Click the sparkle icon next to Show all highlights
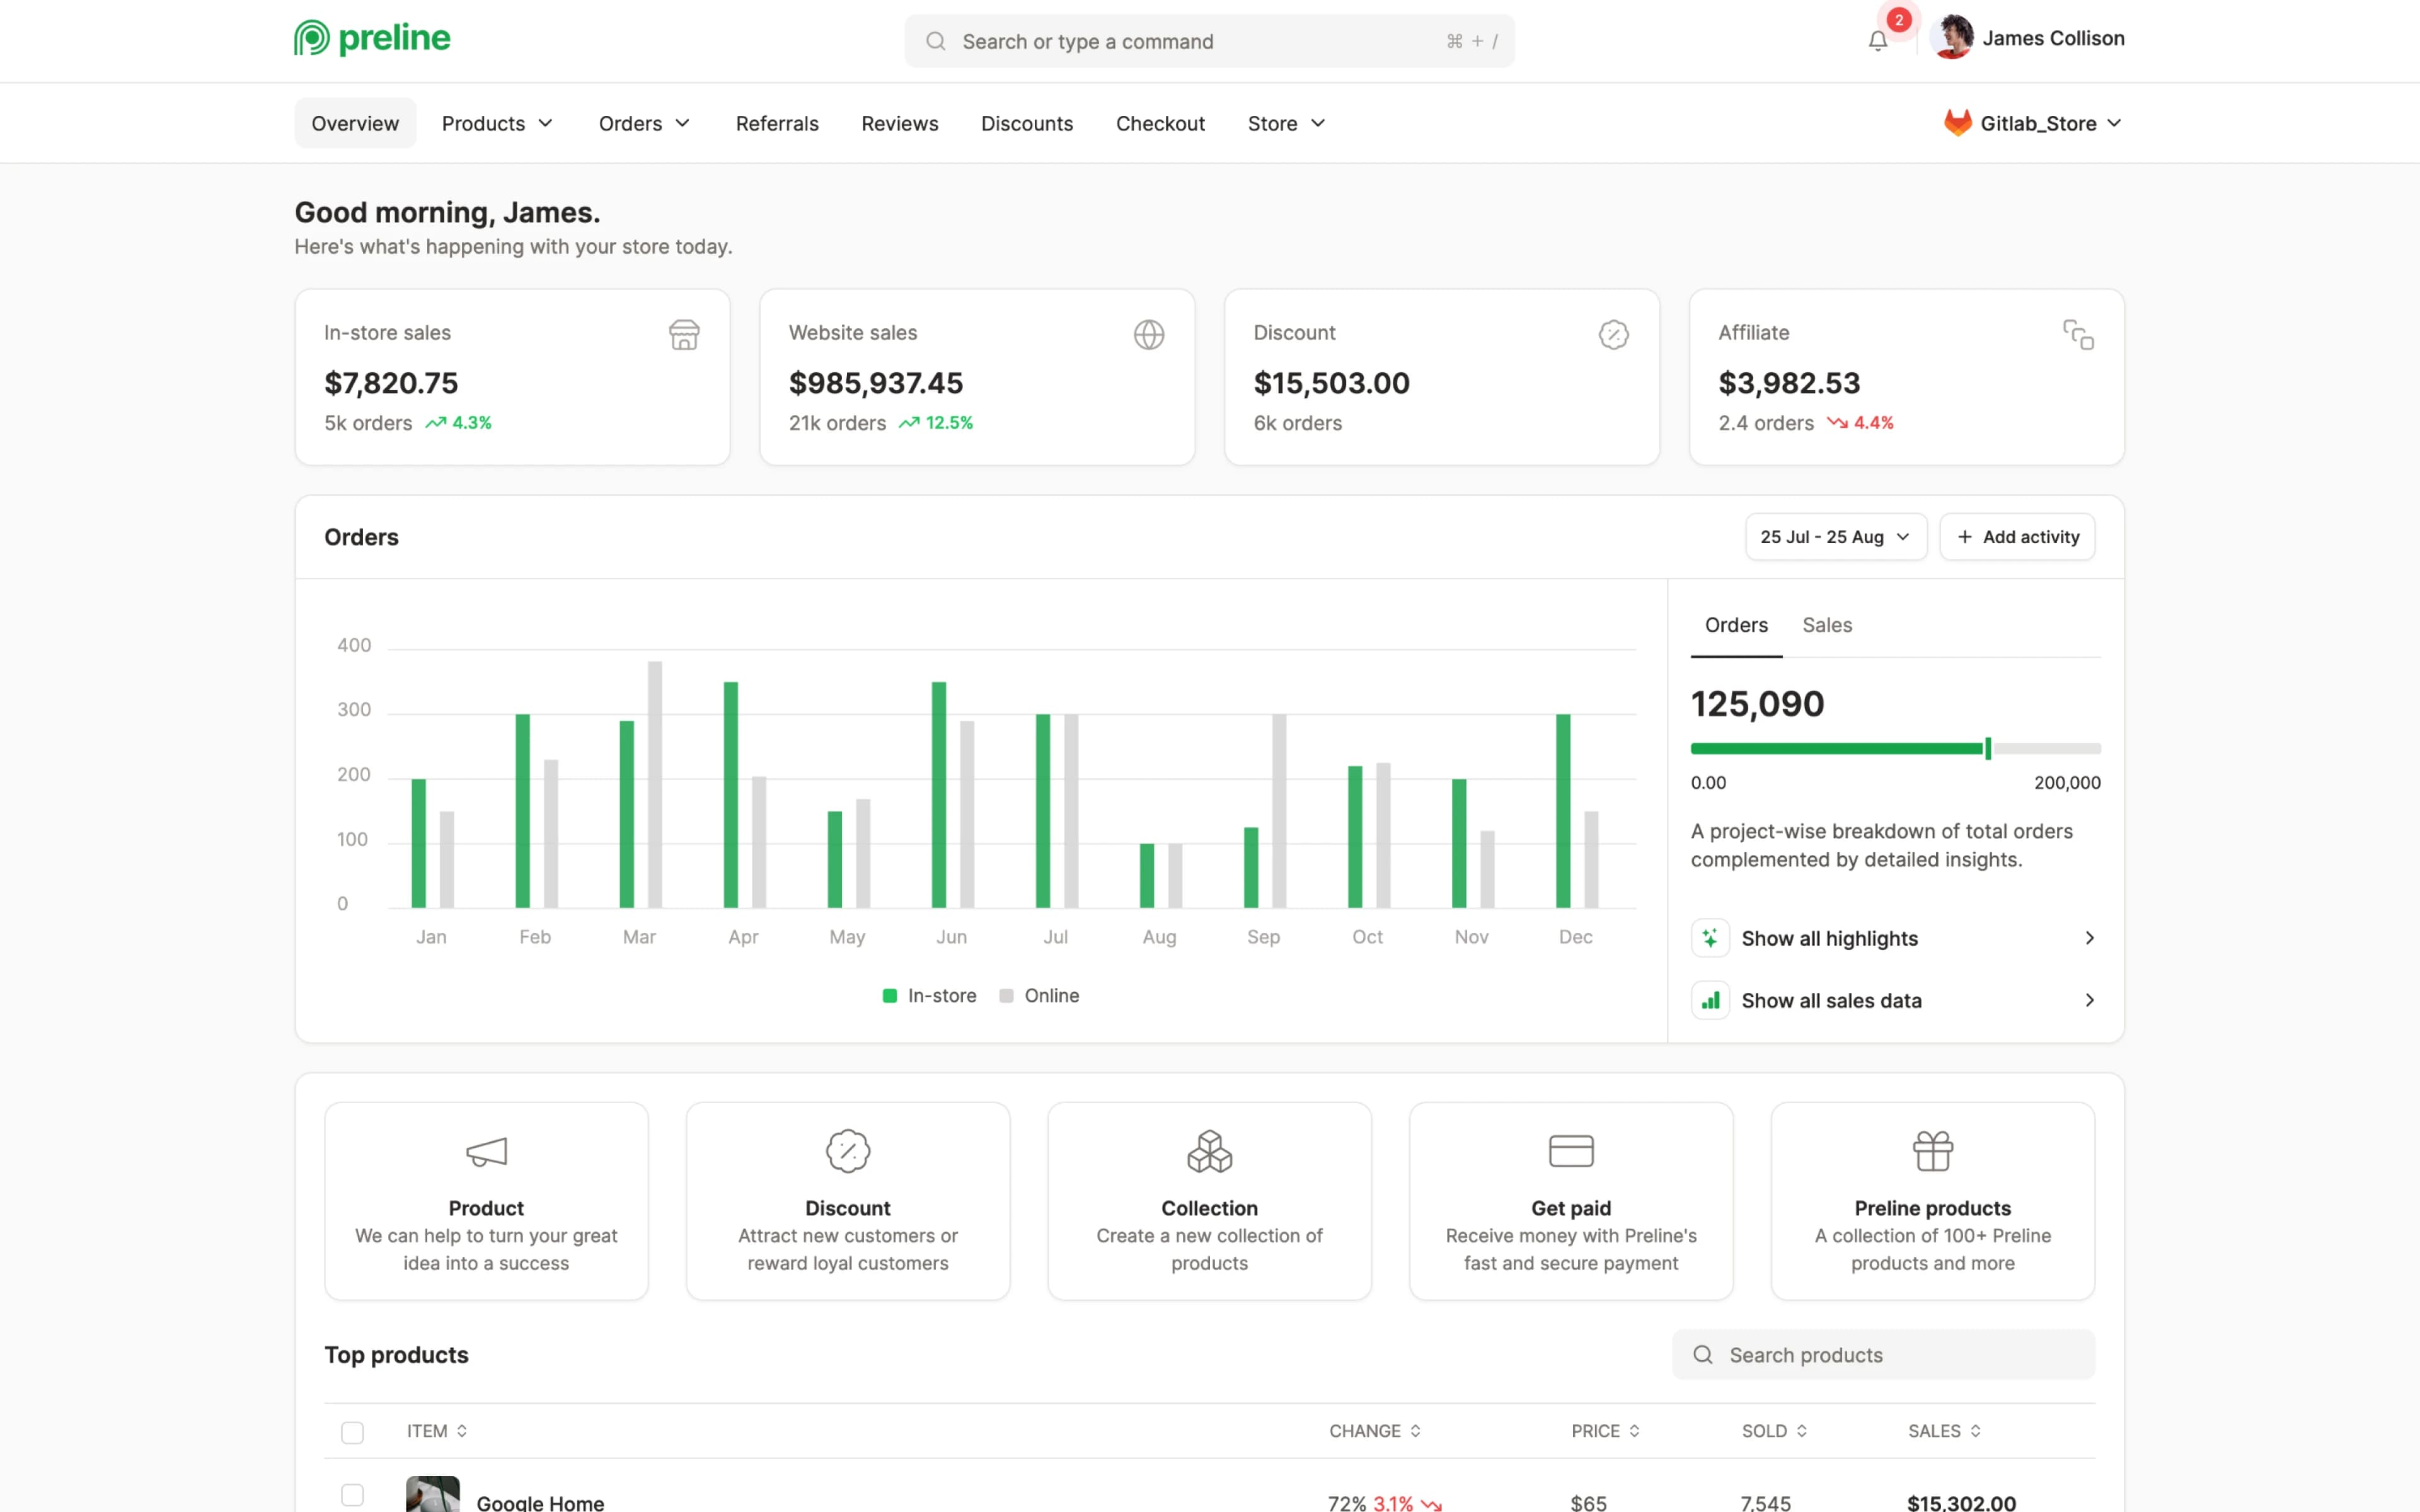Image resolution: width=2420 pixels, height=1512 pixels. pos(1710,938)
